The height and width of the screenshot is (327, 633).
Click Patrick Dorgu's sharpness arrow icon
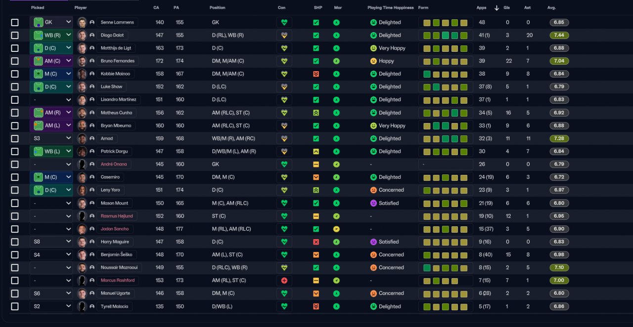click(316, 151)
